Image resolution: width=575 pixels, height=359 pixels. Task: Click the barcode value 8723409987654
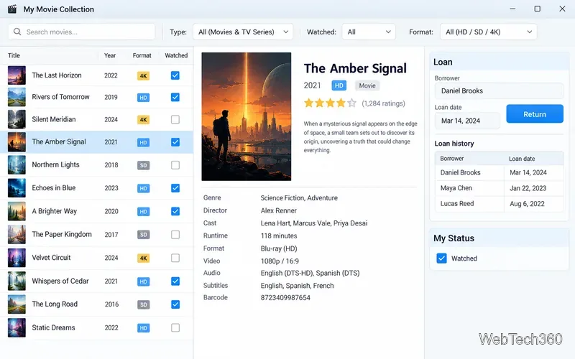tap(285, 297)
